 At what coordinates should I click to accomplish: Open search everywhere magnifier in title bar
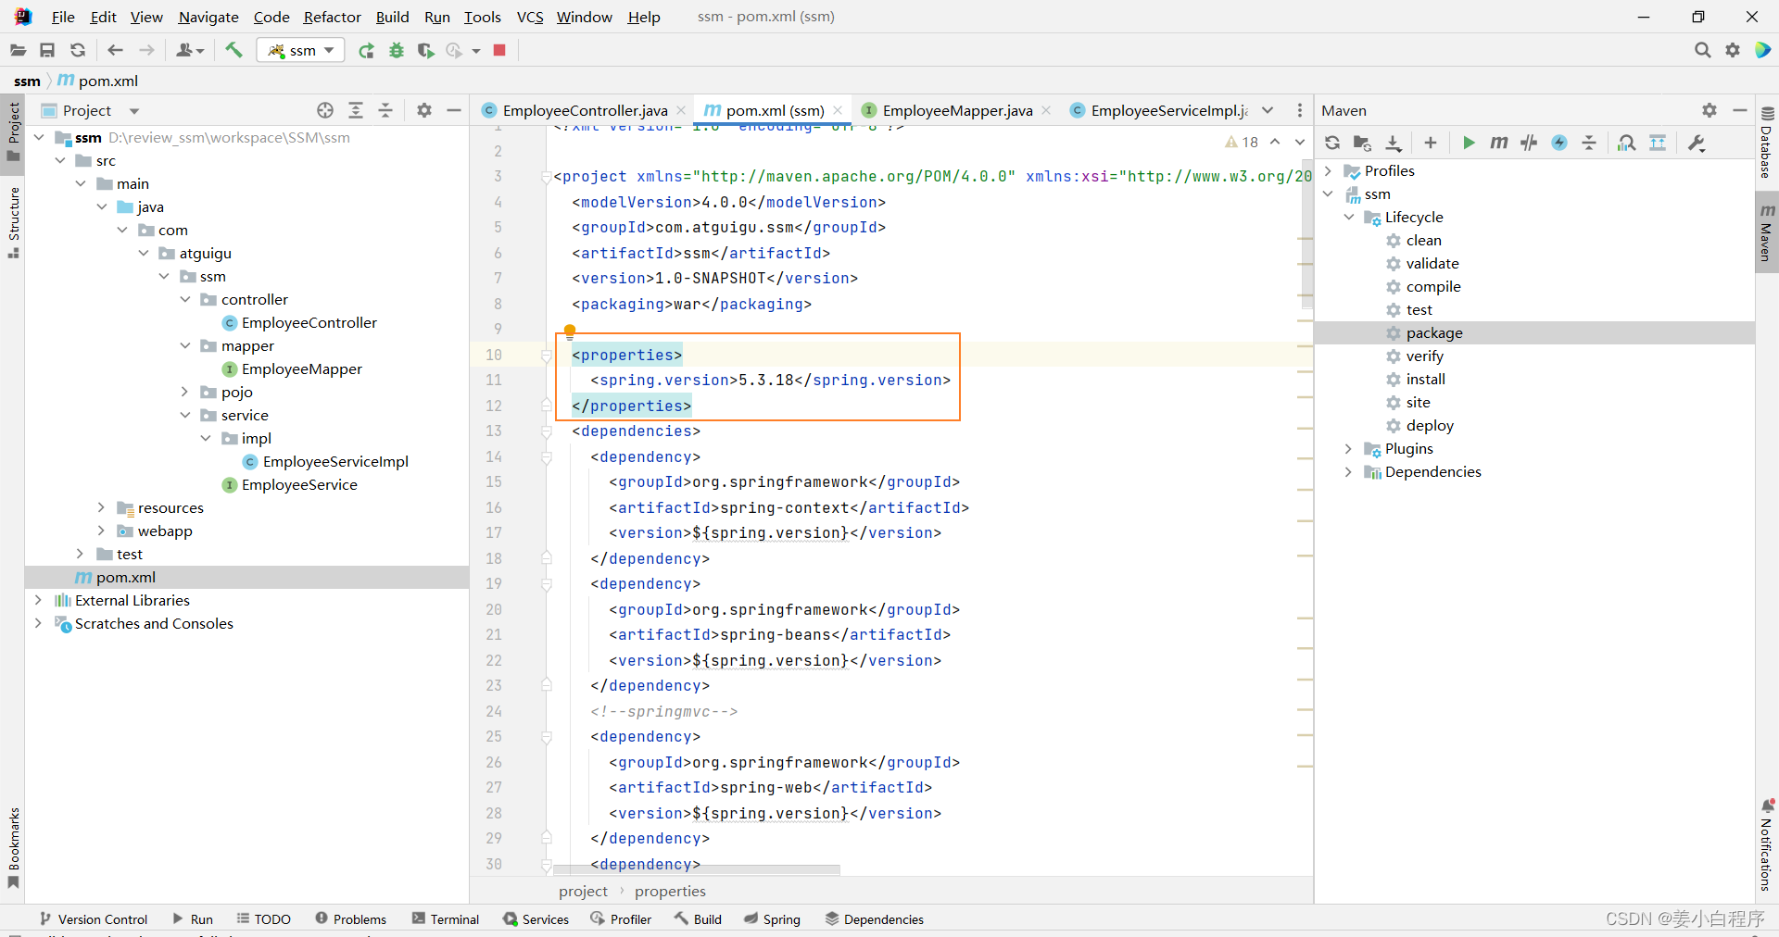click(1702, 50)
